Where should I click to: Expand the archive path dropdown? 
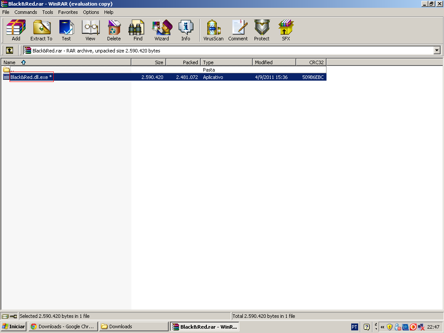437,51
